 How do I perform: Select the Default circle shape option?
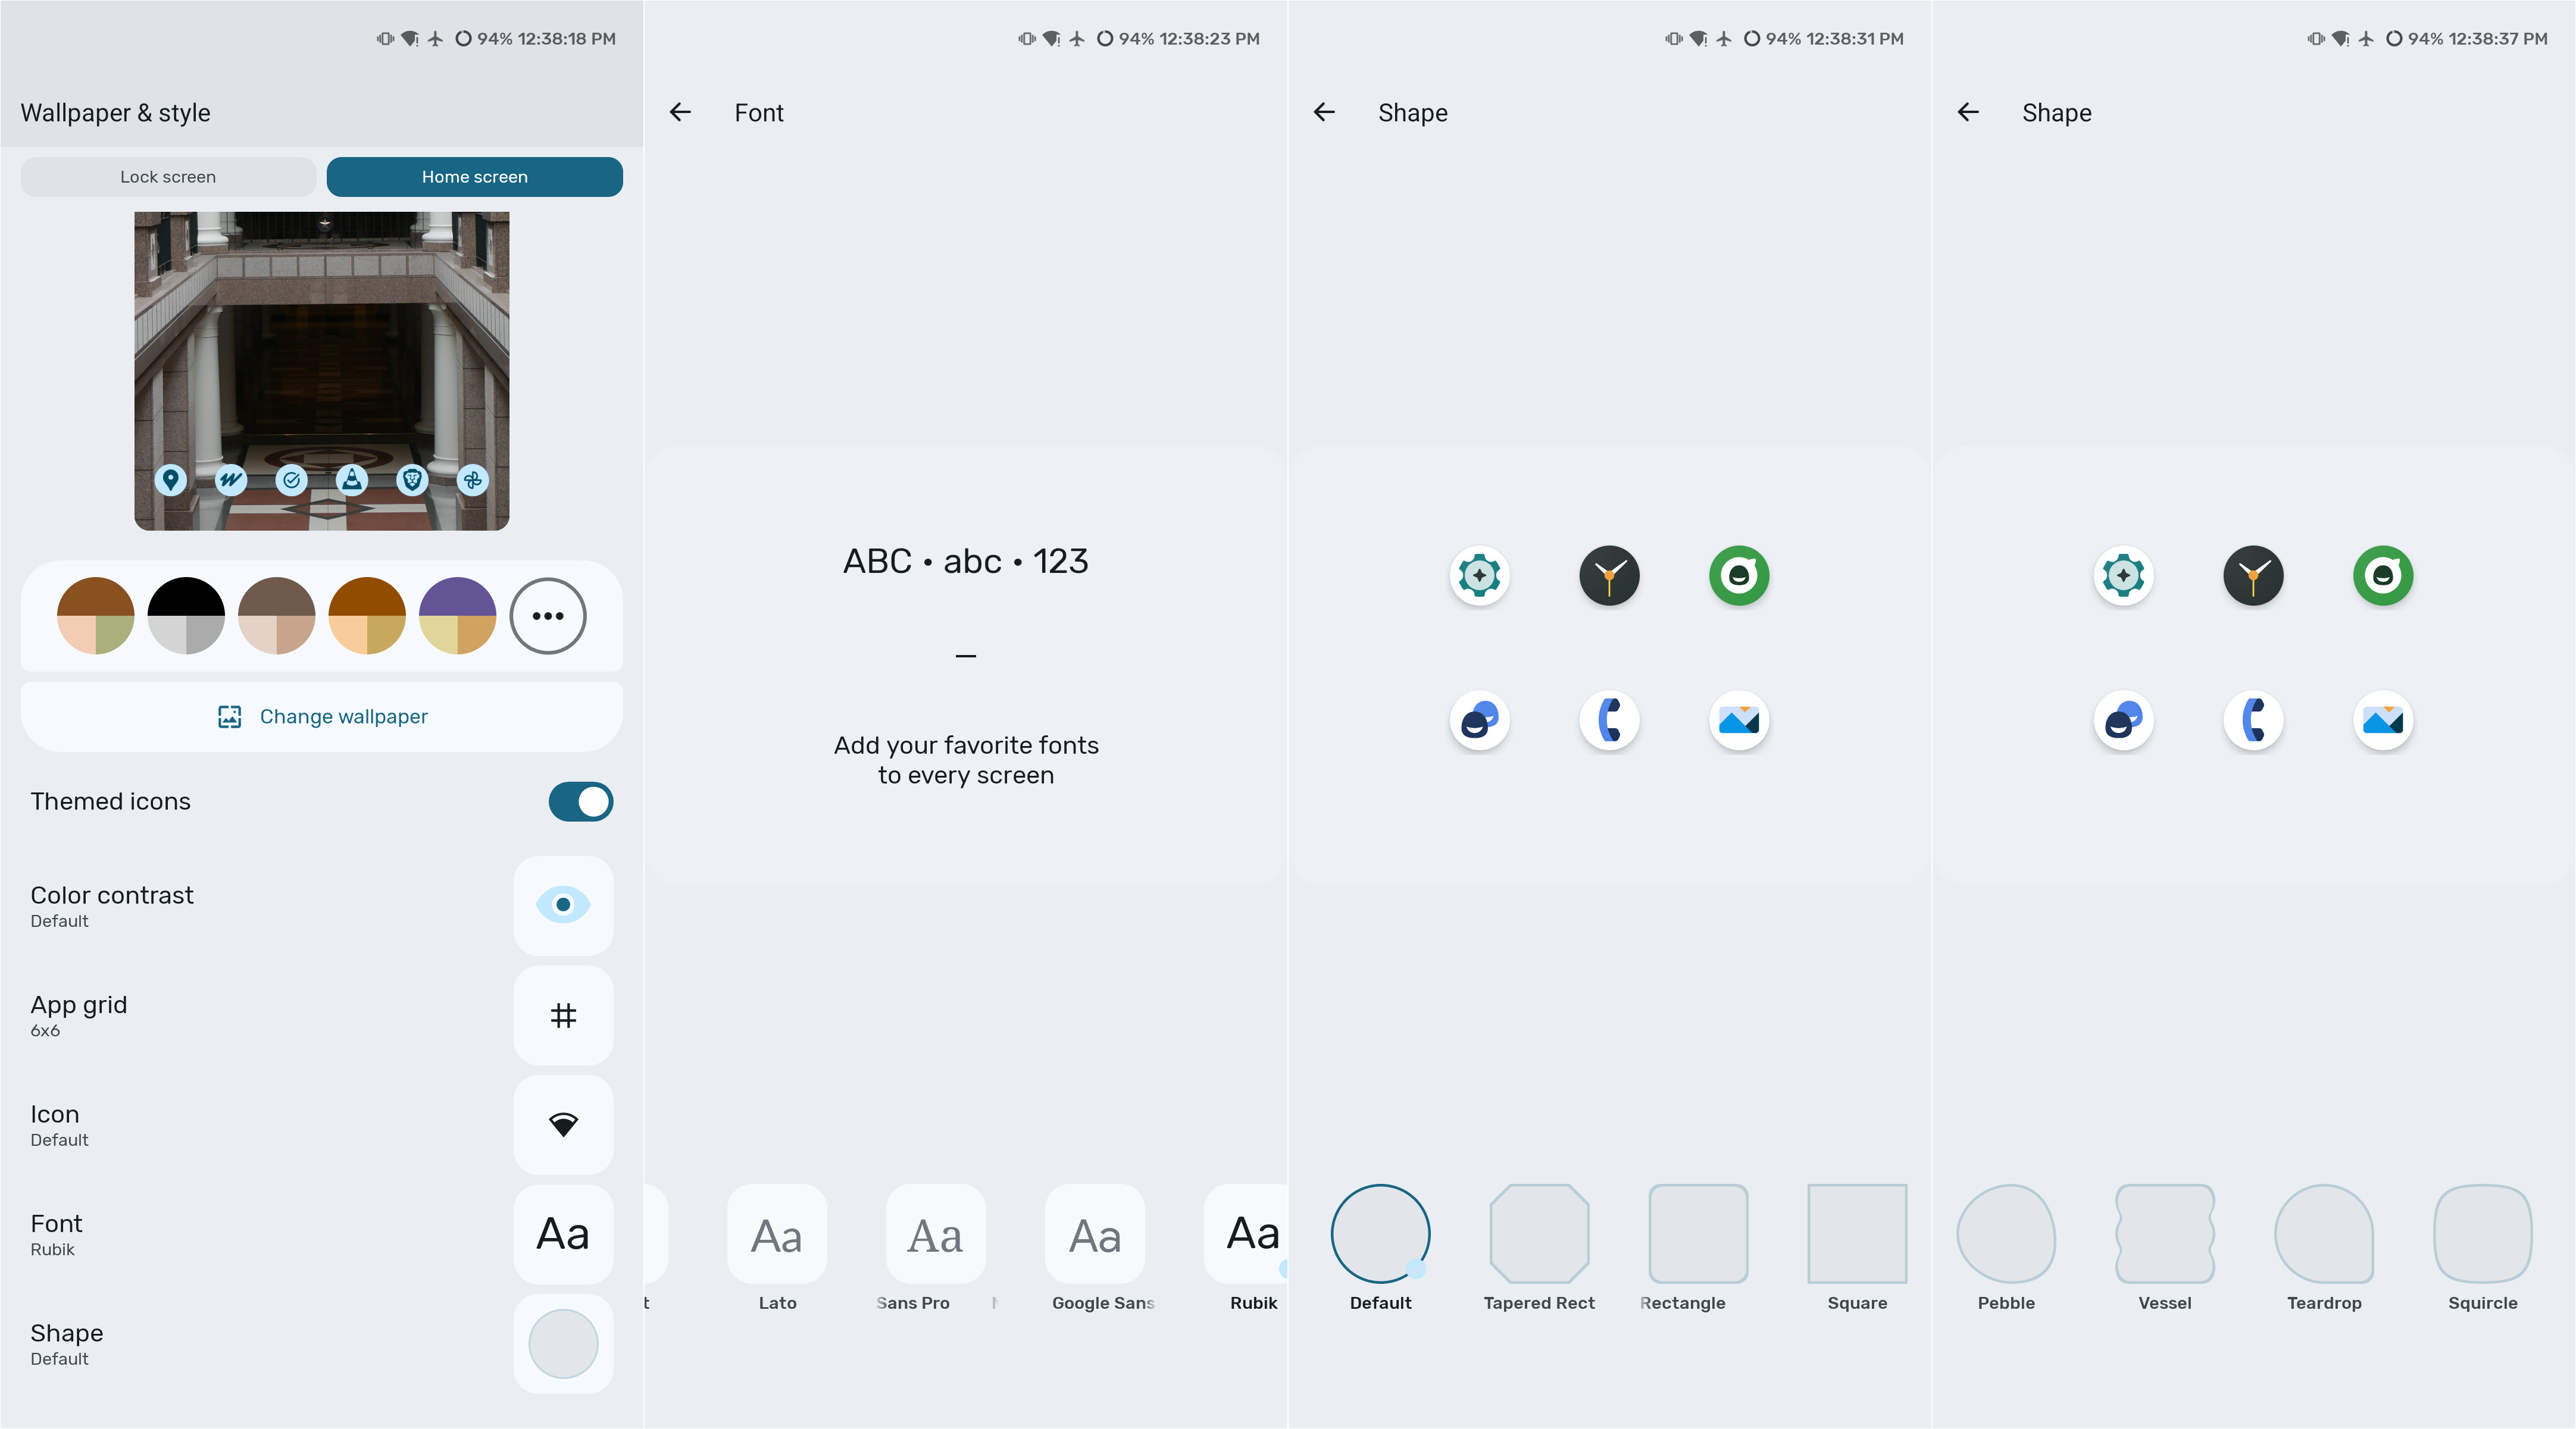pos(1380,1234)
